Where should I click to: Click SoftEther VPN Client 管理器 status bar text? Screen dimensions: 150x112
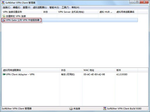click(x=17, y=108)
